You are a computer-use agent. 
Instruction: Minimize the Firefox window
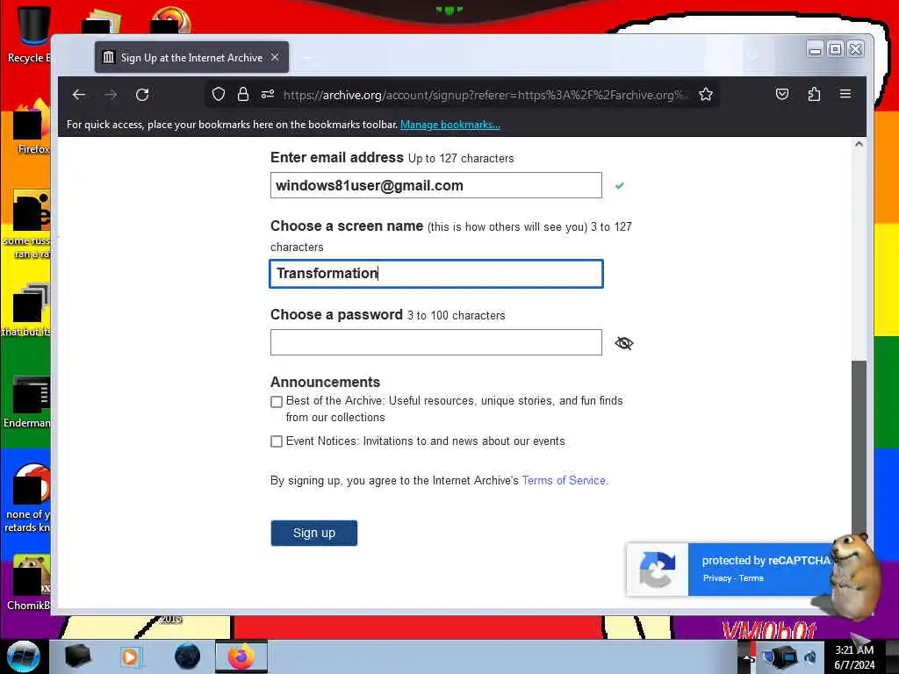point(815,50)
